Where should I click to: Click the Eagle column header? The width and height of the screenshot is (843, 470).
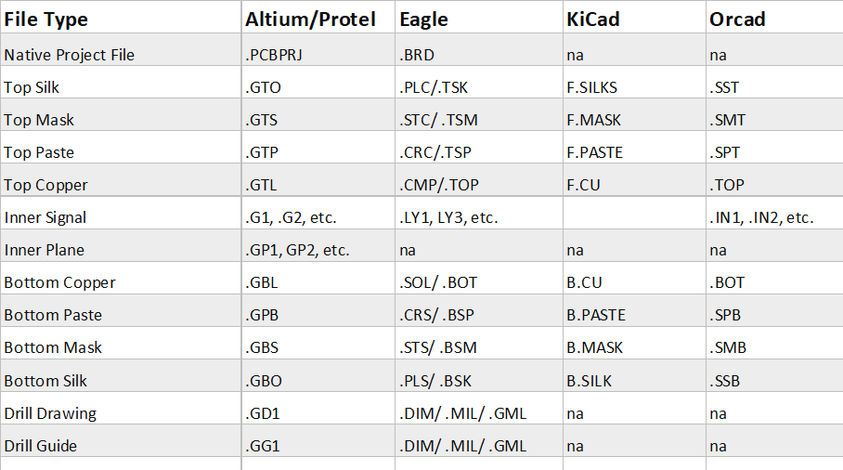click(x=424, y=19)
